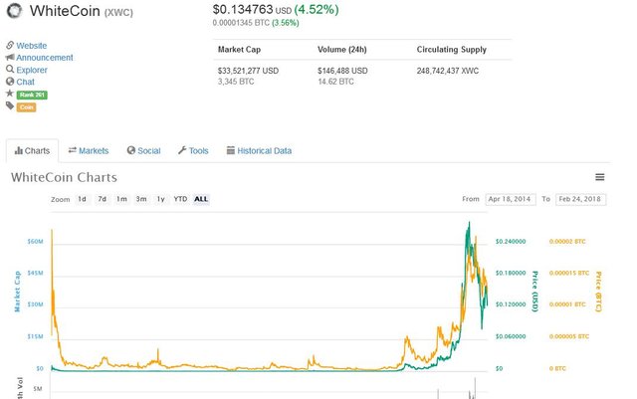
Task: Click the magnifier icon beside Explorer
Action: pos(10,70)
